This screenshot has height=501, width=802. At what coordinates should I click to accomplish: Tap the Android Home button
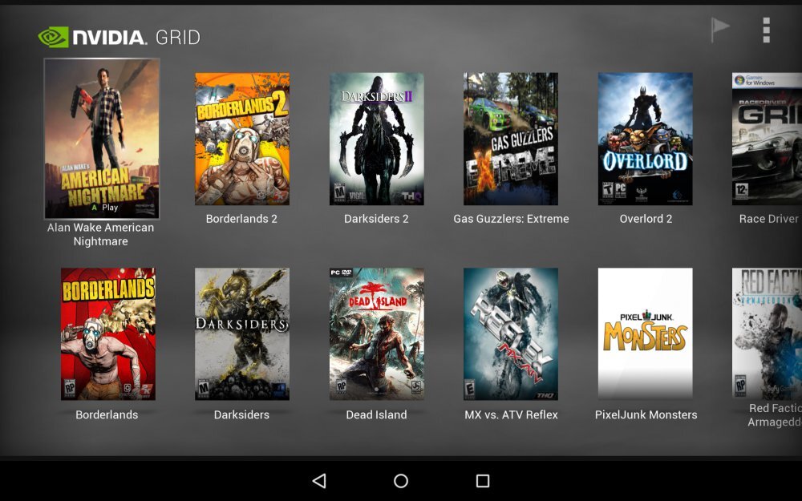tap(401, 479)
